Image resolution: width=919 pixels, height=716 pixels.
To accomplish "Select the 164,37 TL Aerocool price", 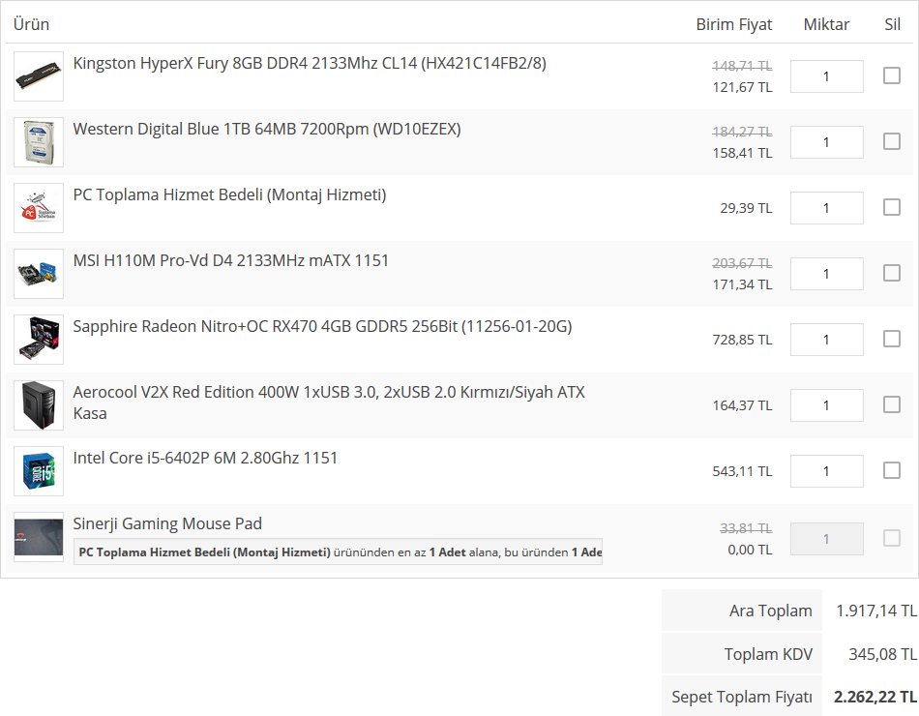I will (x=742, y=405).
